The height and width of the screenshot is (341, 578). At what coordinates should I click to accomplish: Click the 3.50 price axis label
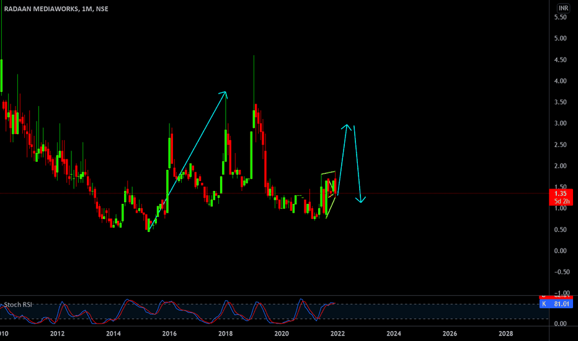point(560,102)
